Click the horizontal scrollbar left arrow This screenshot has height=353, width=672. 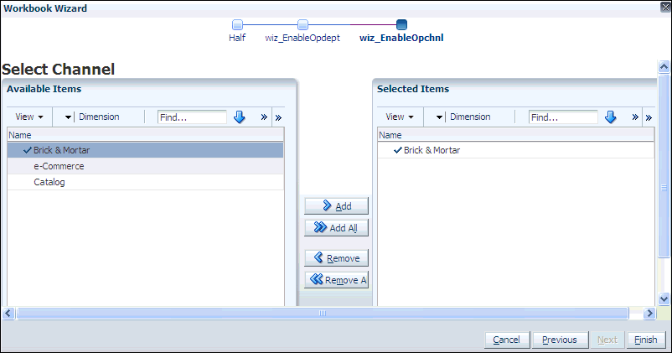click(8, 313)
